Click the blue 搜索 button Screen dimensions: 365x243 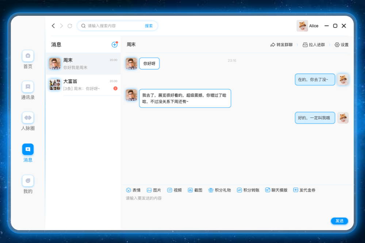pyautogui.click(x=149, y=26)
